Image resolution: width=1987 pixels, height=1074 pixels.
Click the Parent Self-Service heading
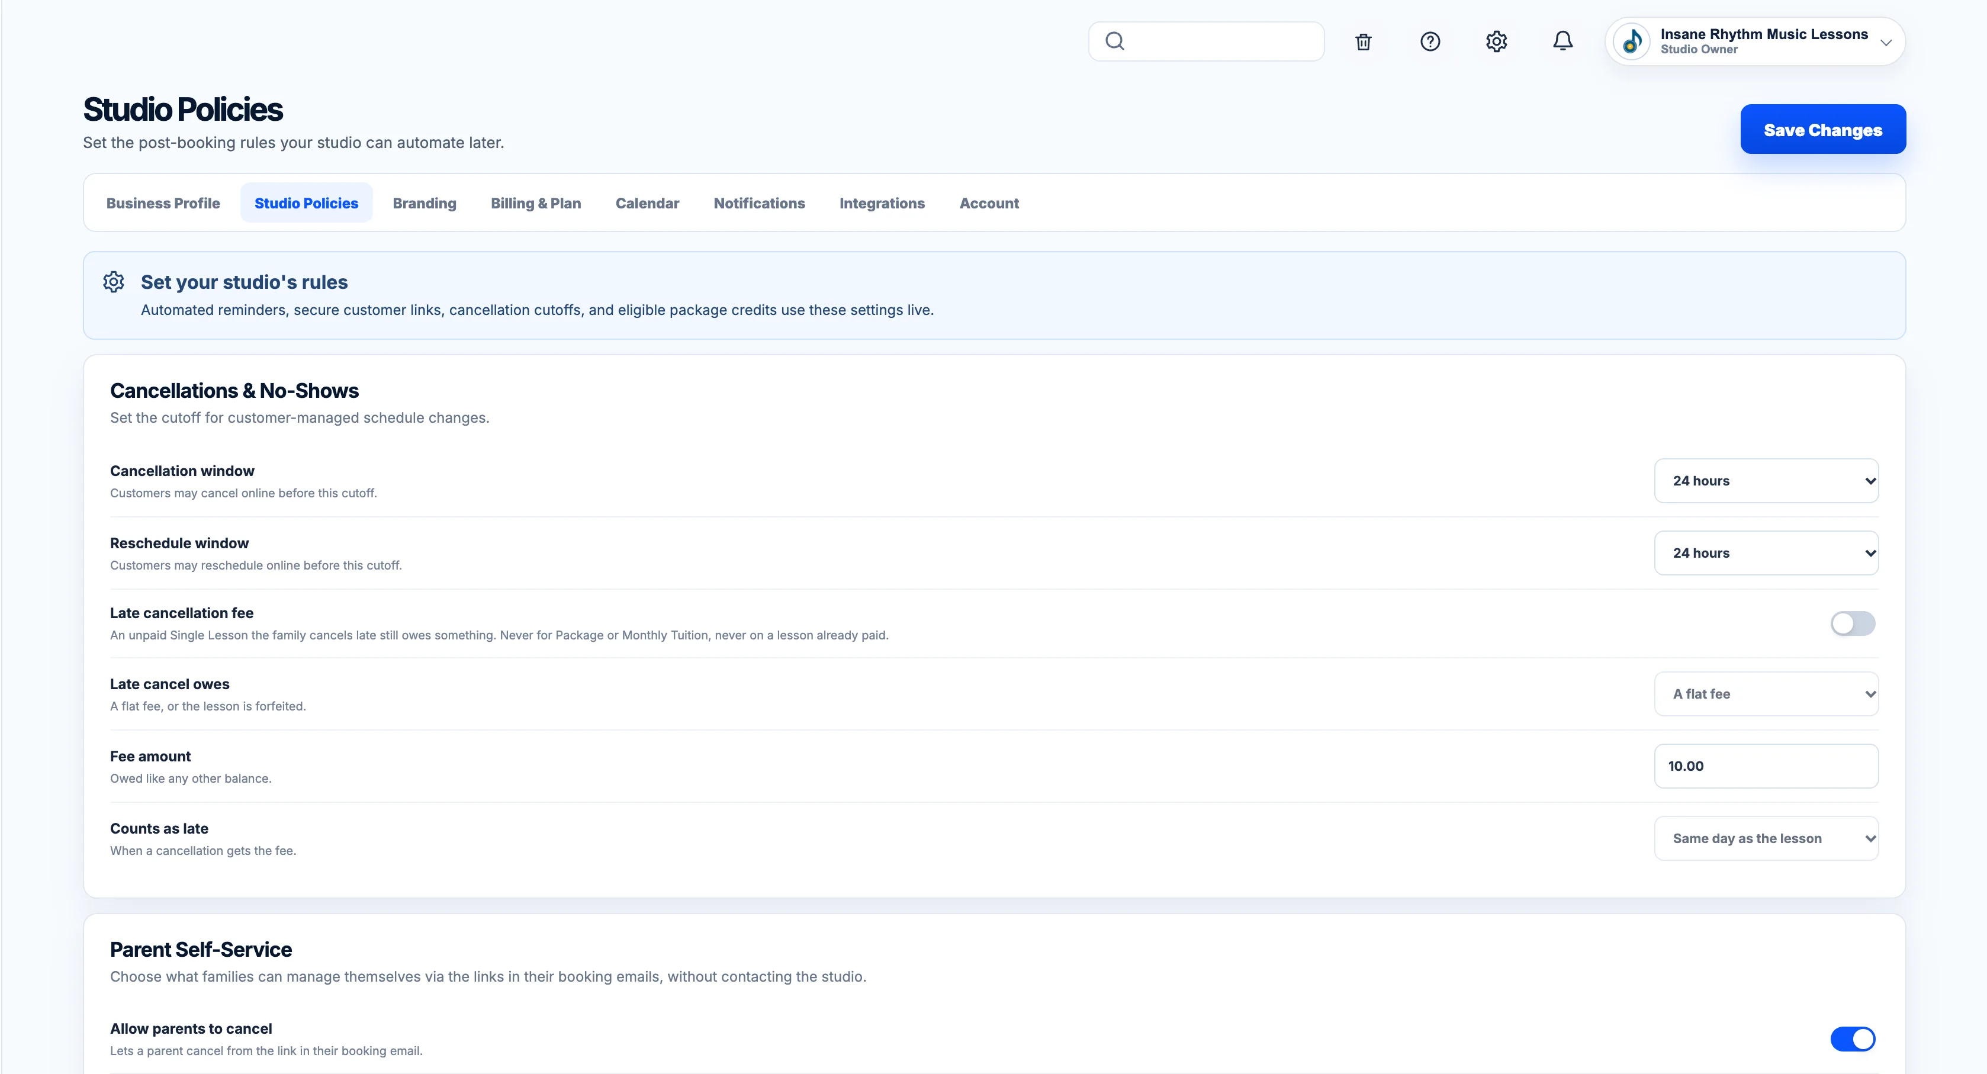click(201, 949)
